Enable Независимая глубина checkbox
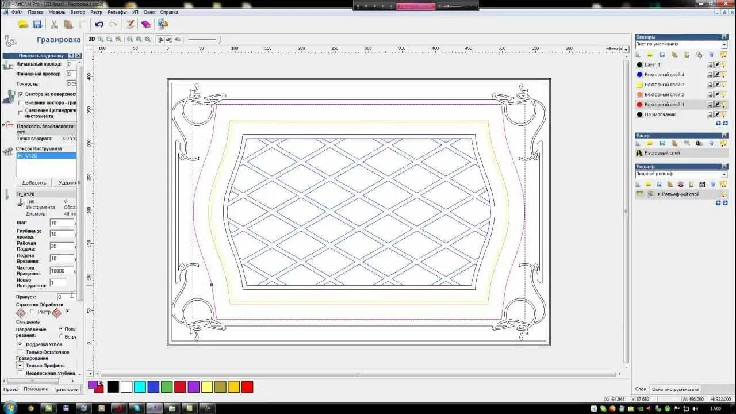The image size is (736, 414). (x=20, y=373)
